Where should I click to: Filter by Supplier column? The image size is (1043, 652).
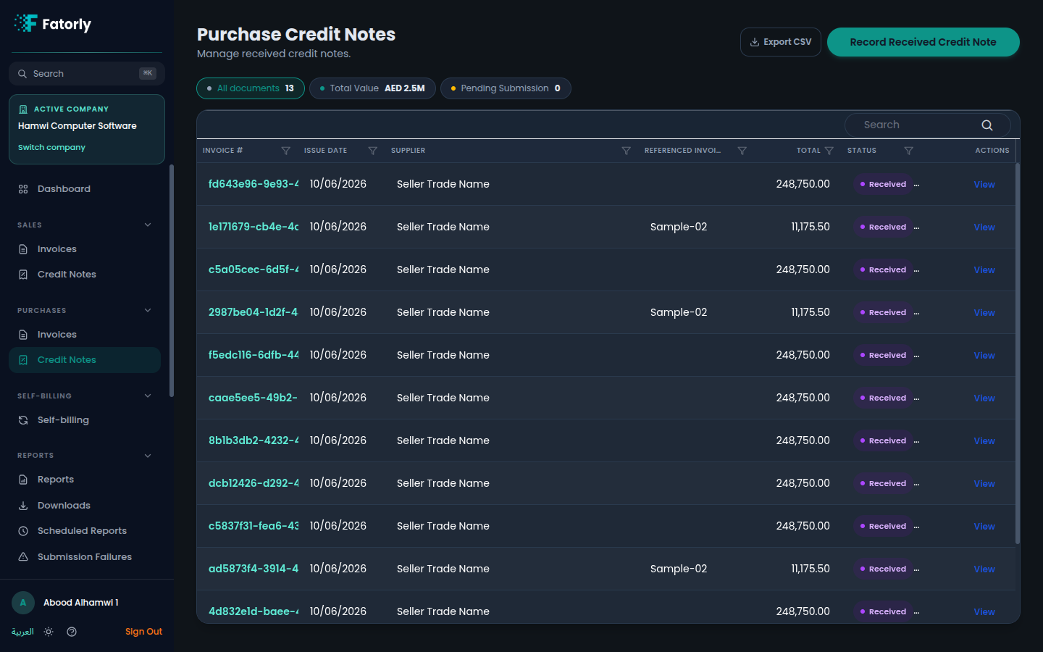click(627, 151)
